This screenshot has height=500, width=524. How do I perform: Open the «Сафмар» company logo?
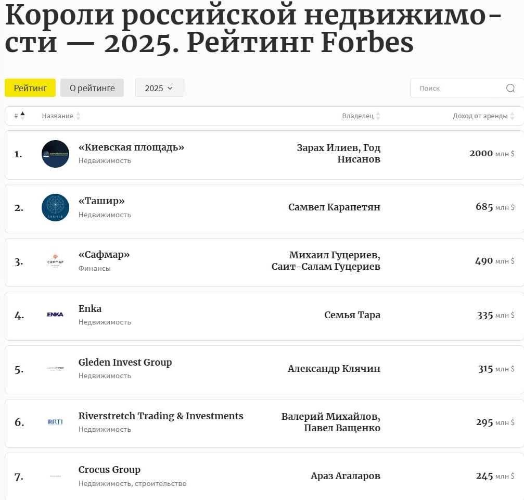(56, 261)
